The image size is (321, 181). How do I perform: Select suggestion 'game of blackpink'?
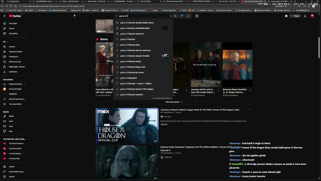[143, 78]
